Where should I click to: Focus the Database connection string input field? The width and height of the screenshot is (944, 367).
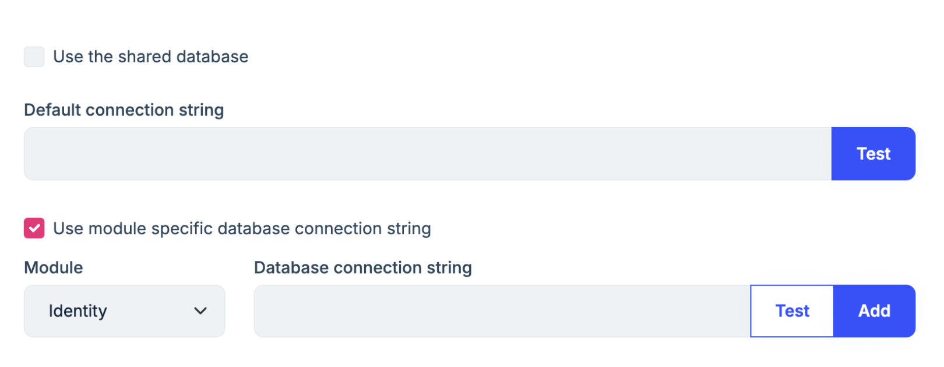[x=502, y=311]
